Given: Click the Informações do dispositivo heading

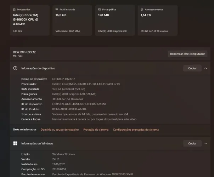Looking at the screenshot, I should point(38,68).
